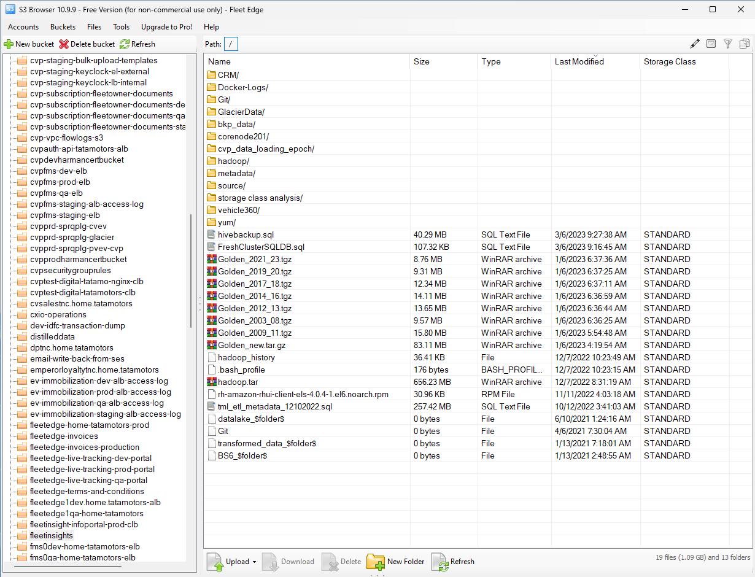
Task: Click the bucket list vertical scrollbar
Action: (192, 270)
